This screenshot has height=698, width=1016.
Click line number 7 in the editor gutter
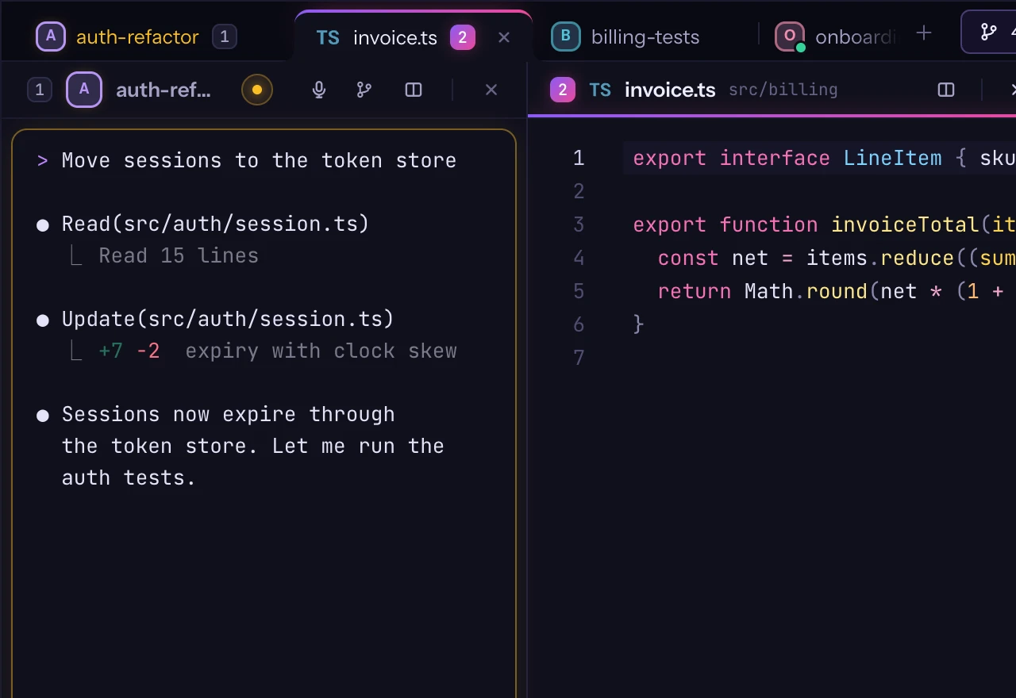coord(579,358)
